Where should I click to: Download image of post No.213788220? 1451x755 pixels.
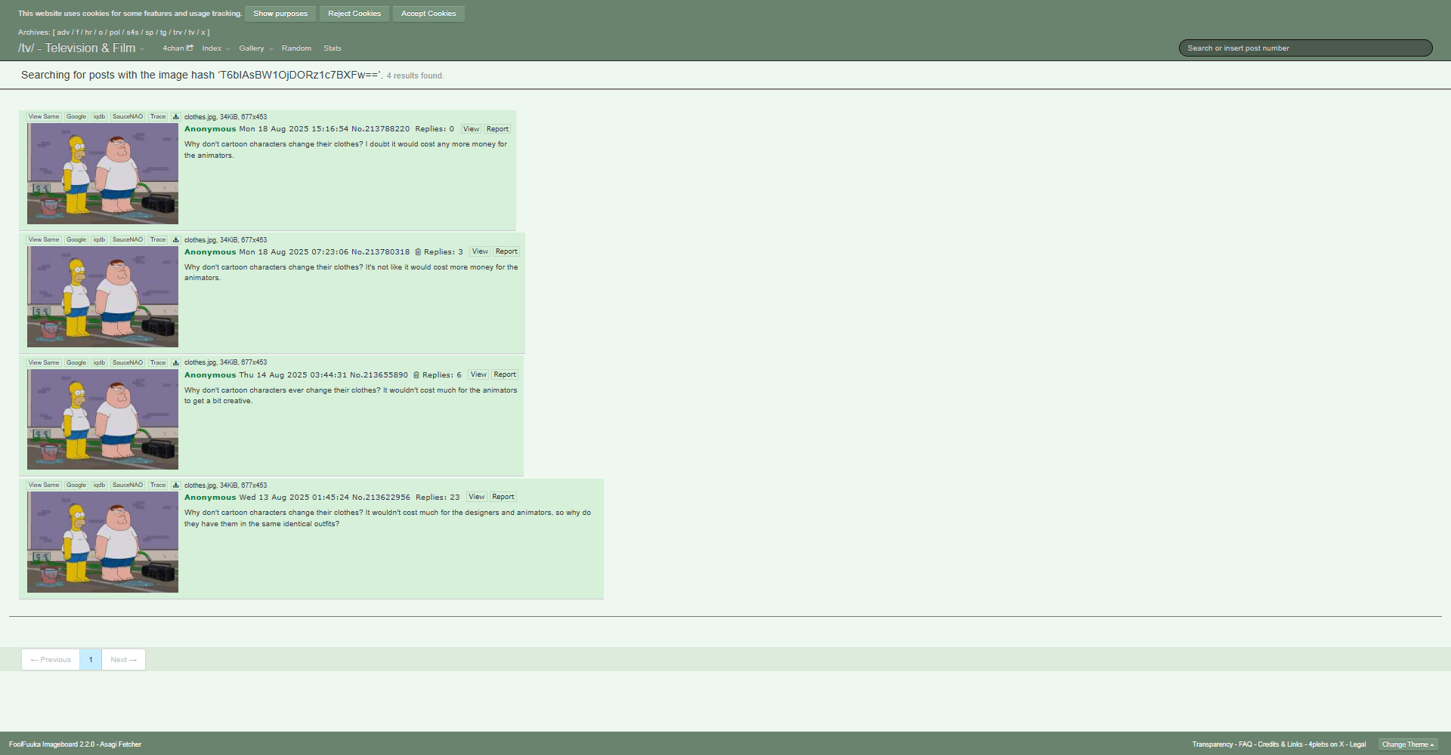(176, 117)
